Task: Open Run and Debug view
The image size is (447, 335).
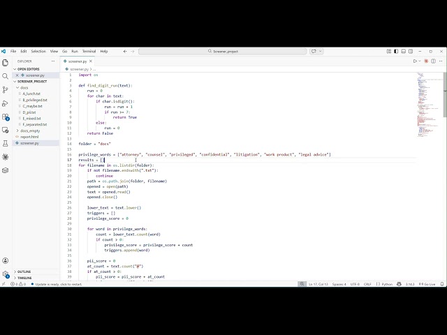Action: (5, 103)
